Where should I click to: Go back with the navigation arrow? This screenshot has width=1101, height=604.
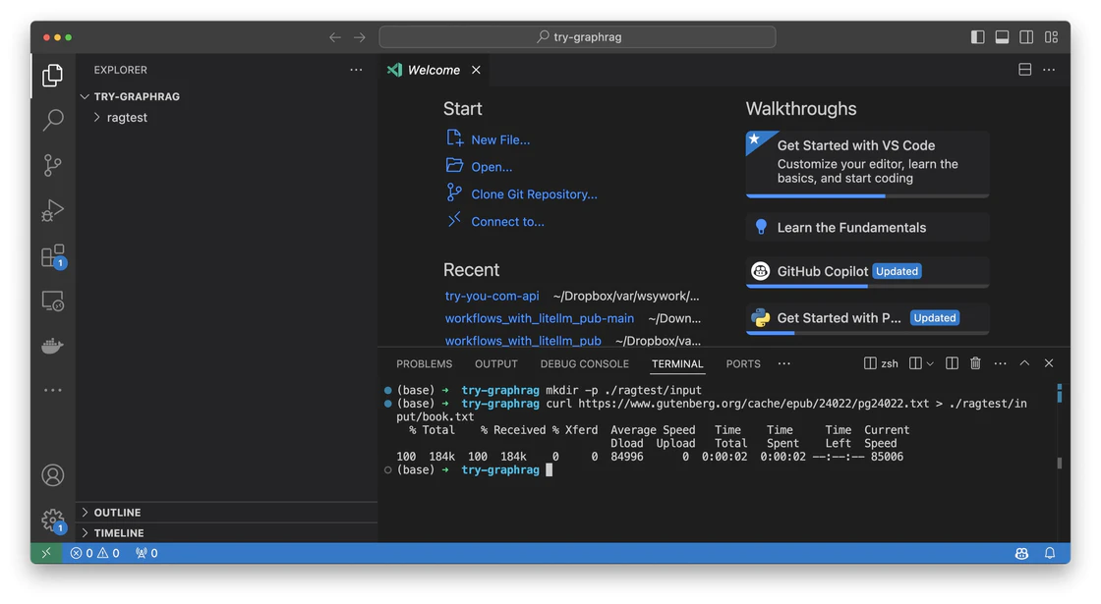click(x=335, y=37)
